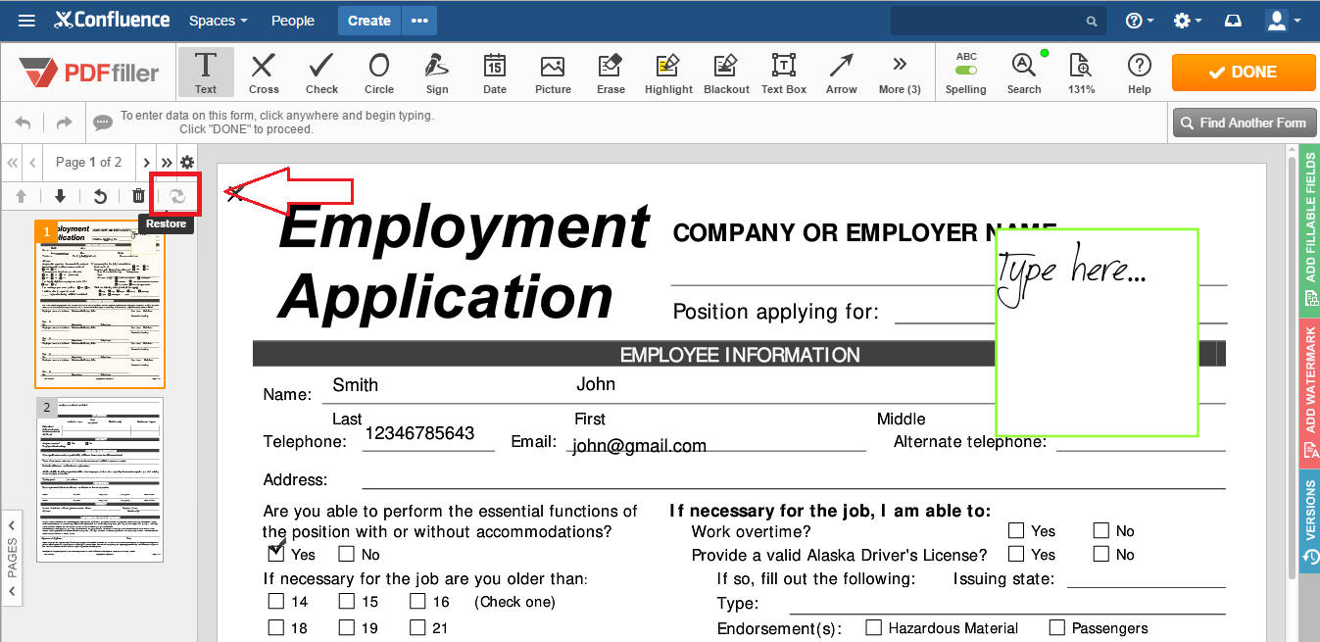
Task: Select the Text Box tool
Action: pos(784,72)
